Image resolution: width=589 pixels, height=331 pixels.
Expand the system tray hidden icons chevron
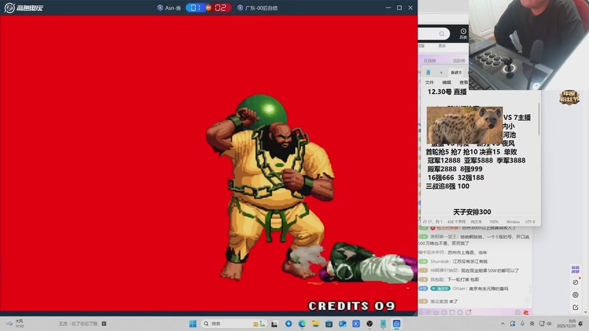(x=503, y=324)
